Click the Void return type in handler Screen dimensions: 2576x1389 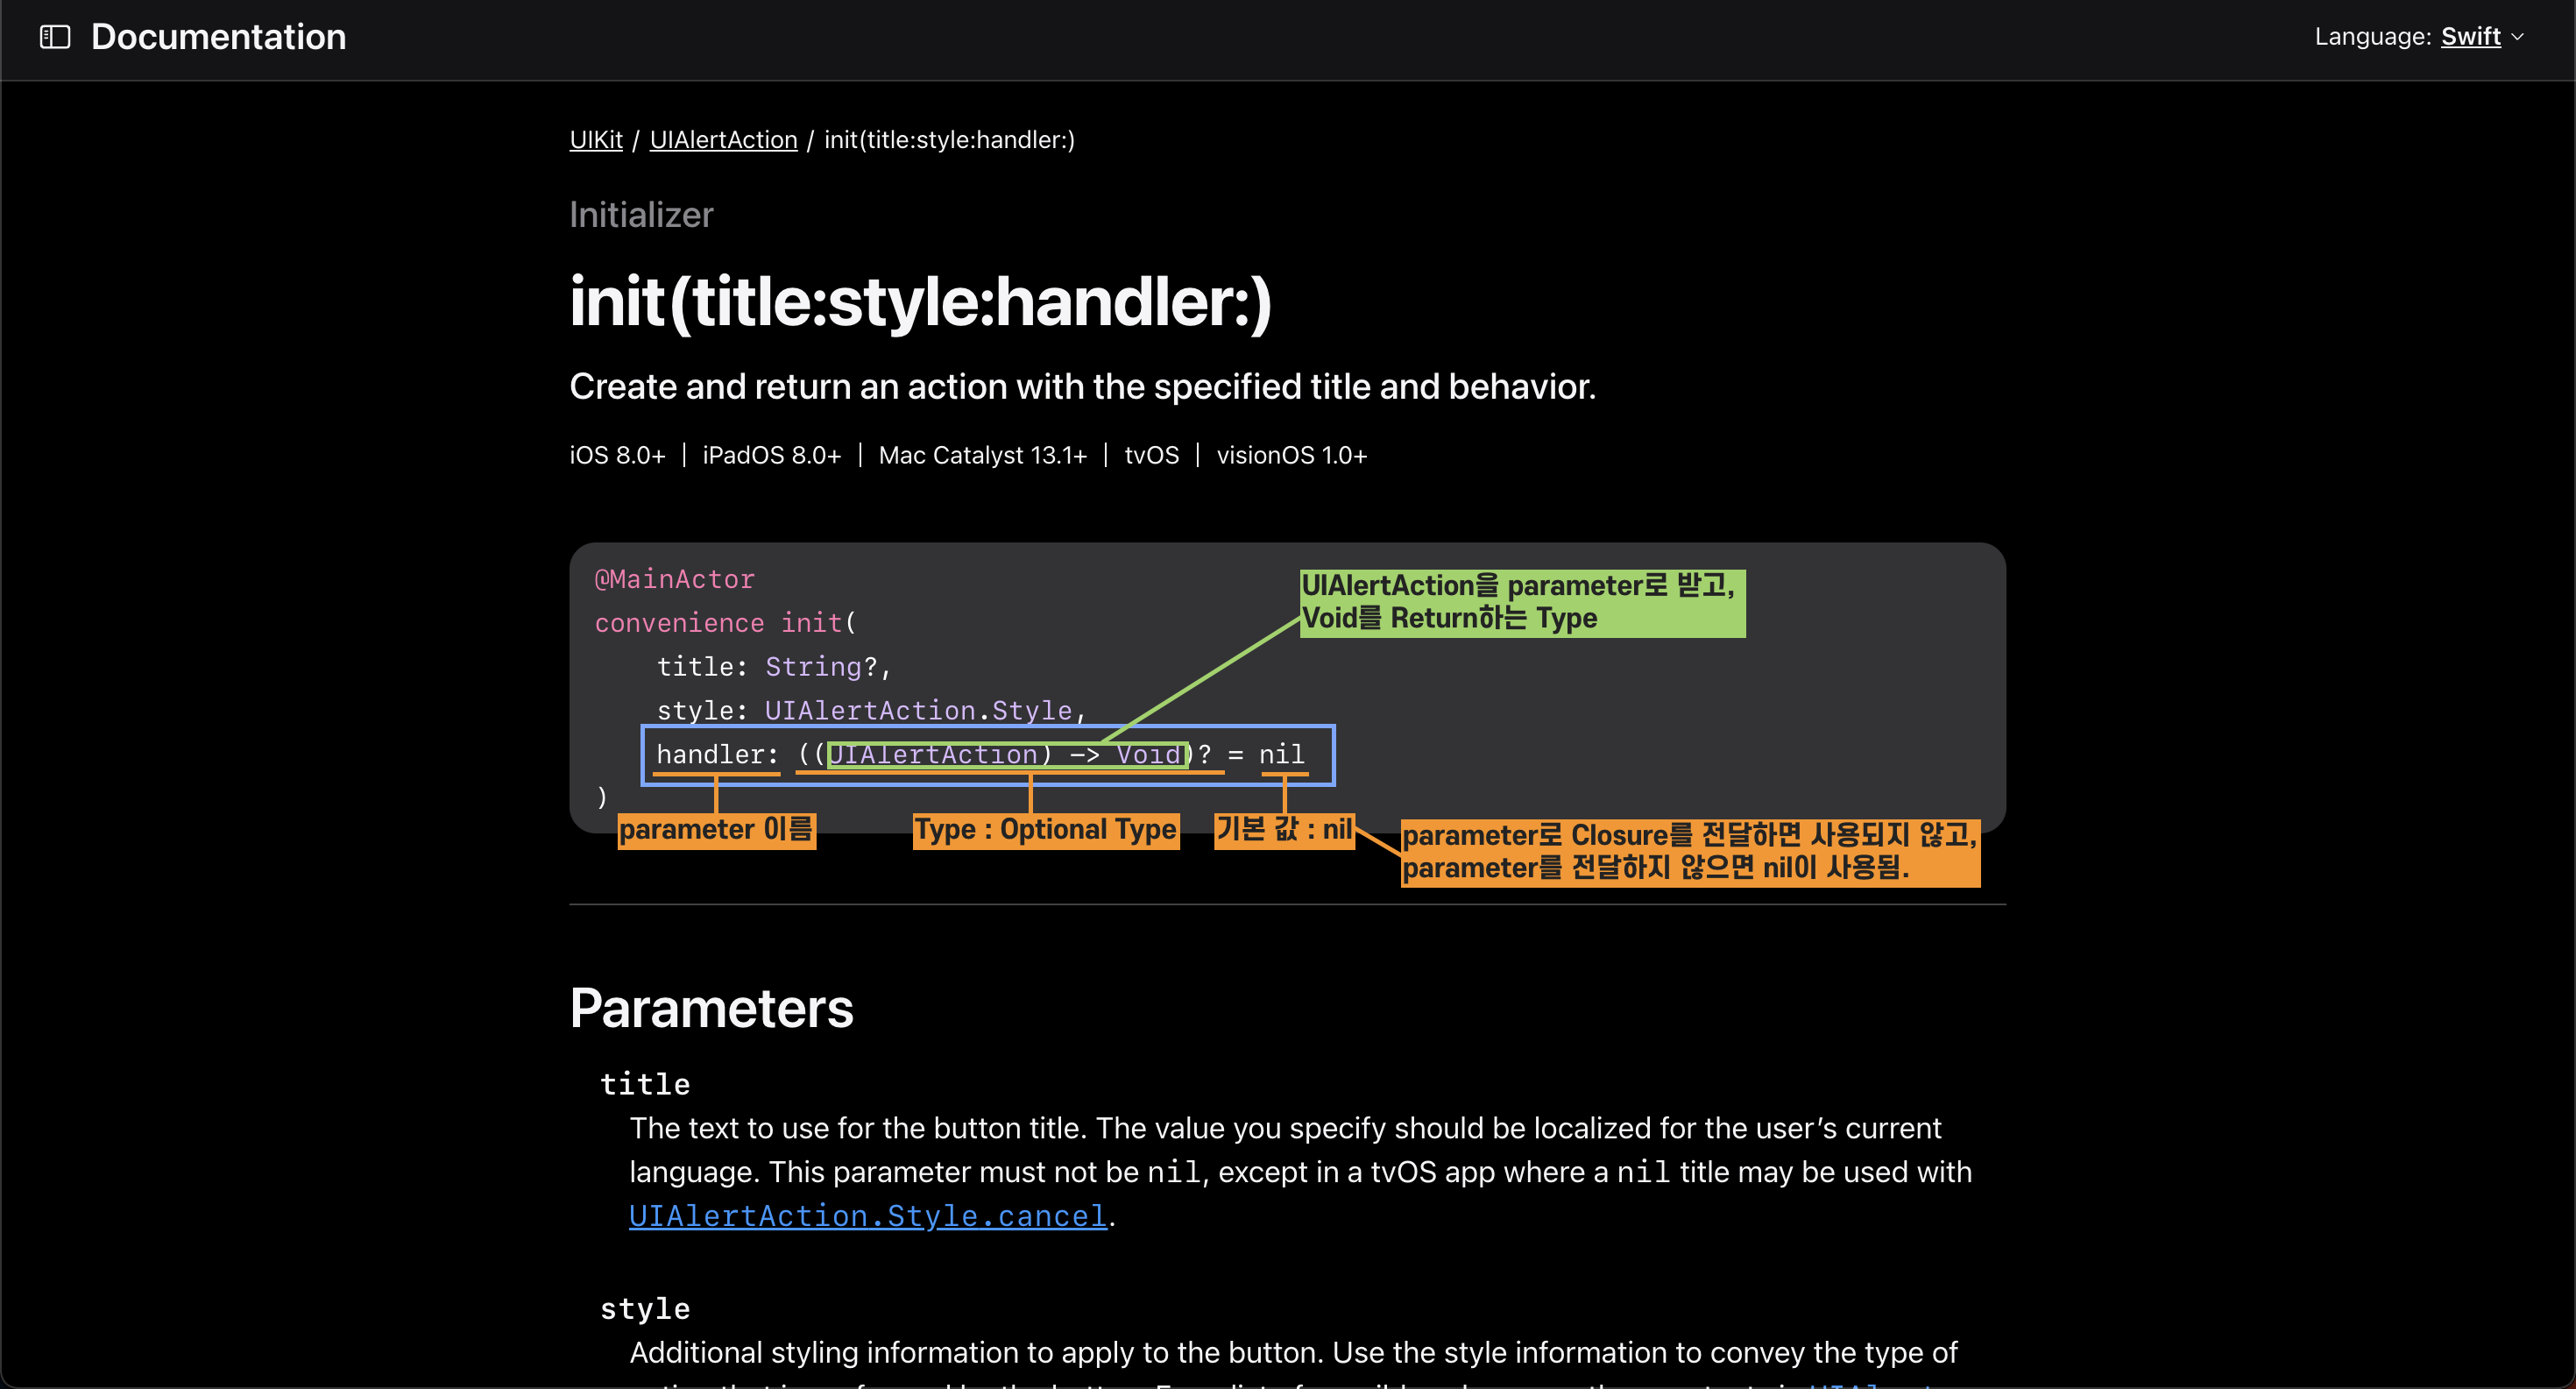pyautogui.click(x=1149, y=754)
